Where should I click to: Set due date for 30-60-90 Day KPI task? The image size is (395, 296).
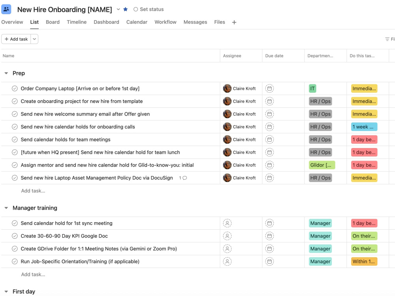pyautogui.click(x=269, y=236)
